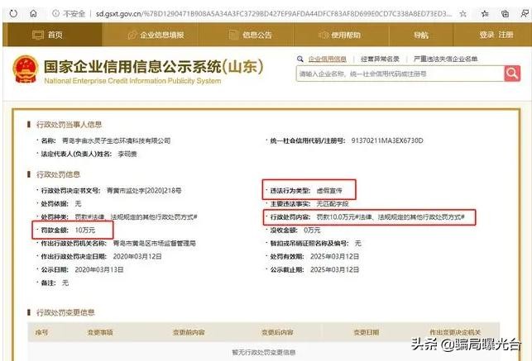Click the 注册 register link
The width and height of the screenshot is (532, 361).
(506, 35)
